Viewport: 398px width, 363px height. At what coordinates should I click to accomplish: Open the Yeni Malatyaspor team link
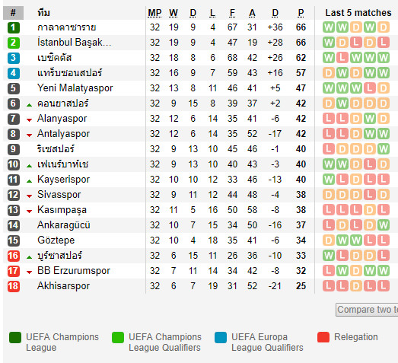coord(75,88)
